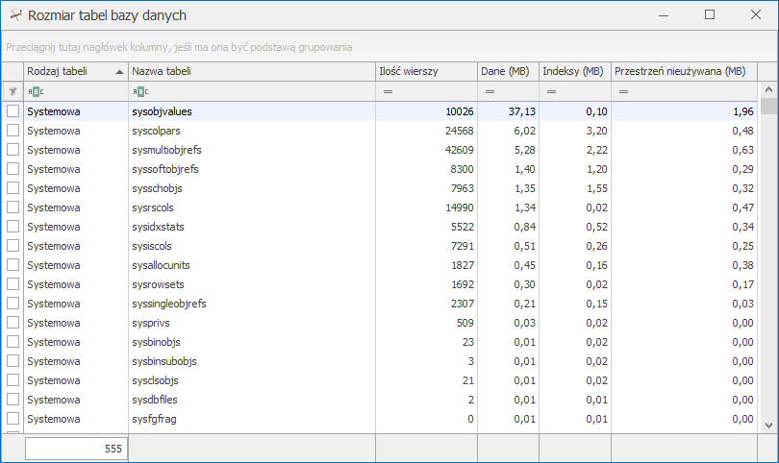Sort by Nazwa tabeli column header

(250, 71)
